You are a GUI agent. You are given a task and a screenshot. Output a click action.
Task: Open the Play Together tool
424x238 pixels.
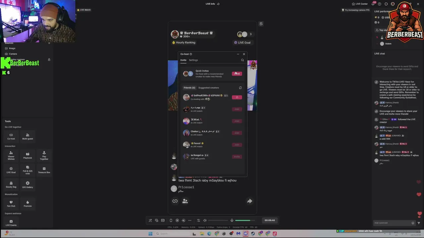pyautogui.click(x=44, y=155)
